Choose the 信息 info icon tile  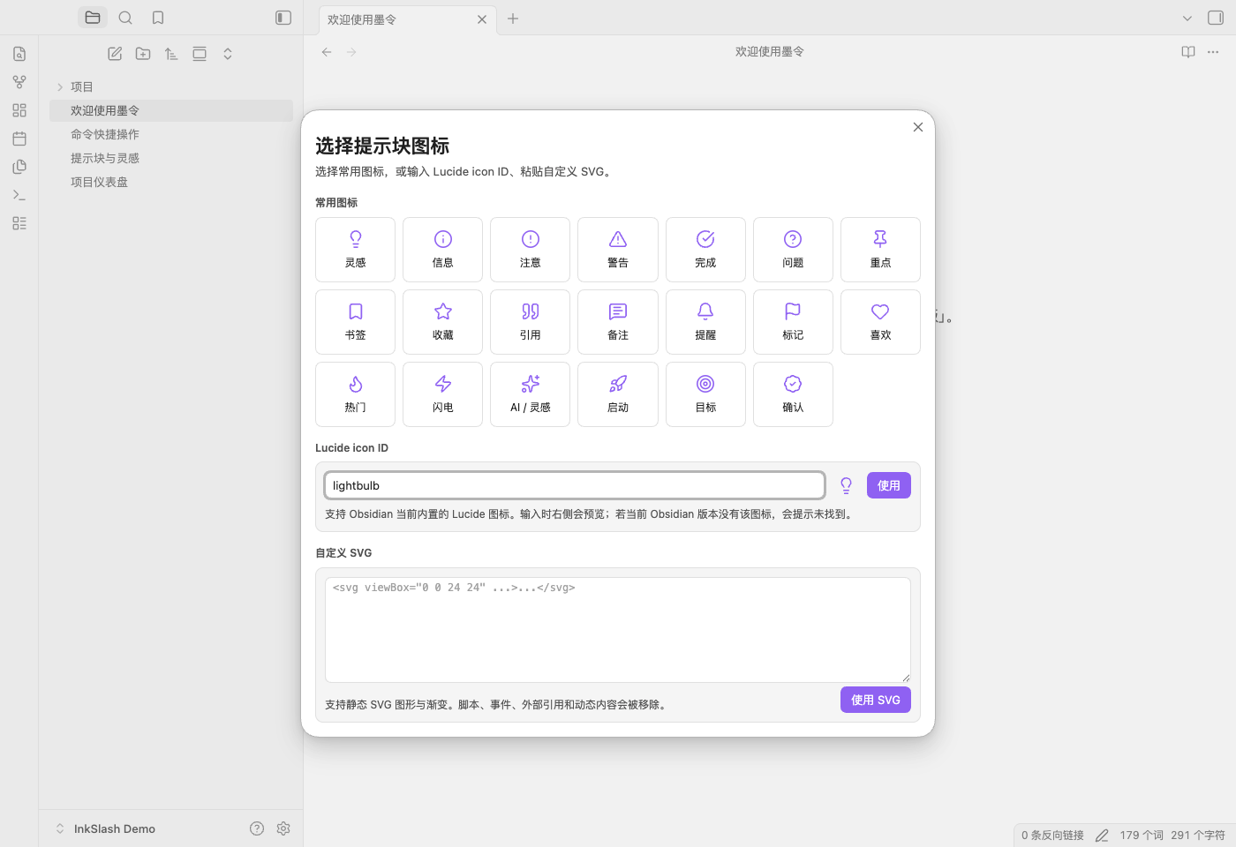pyautogui.click(x=442, y=250)
